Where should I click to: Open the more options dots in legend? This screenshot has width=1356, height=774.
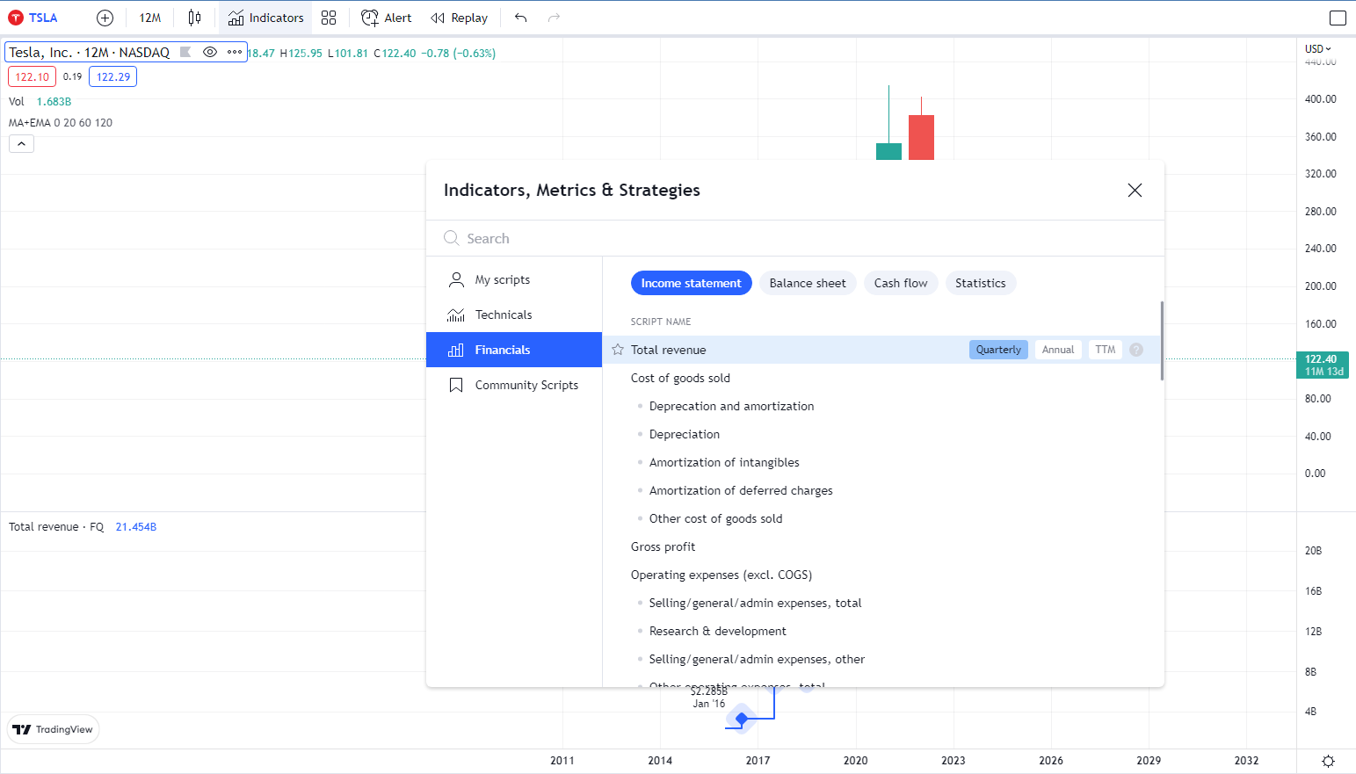235,52
